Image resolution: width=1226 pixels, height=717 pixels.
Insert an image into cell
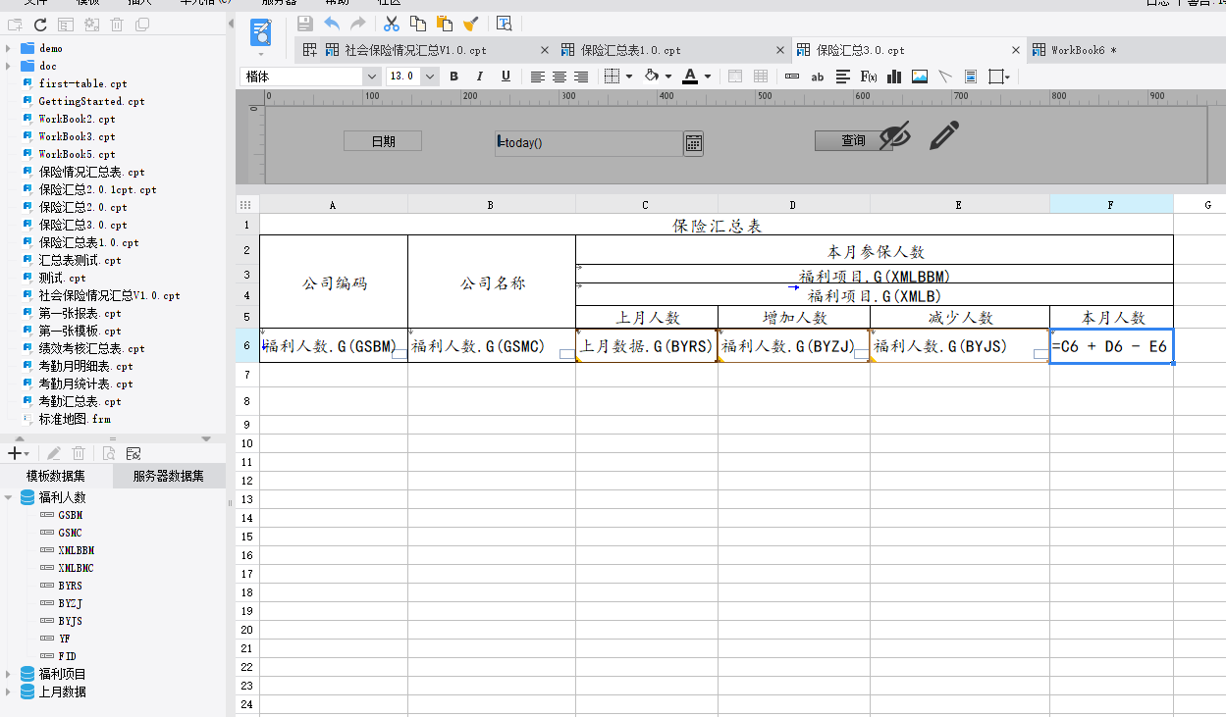920,77
